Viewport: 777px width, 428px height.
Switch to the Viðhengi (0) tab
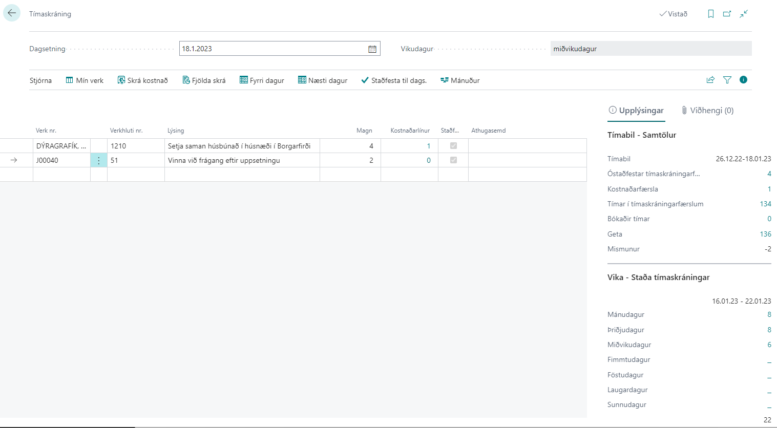(x=707, y=111)
